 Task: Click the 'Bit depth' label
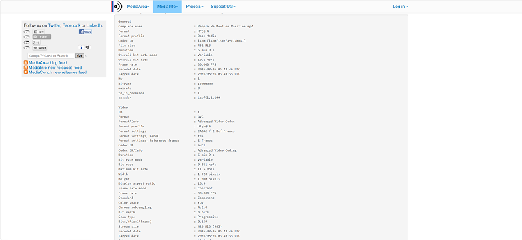(127, 212)
